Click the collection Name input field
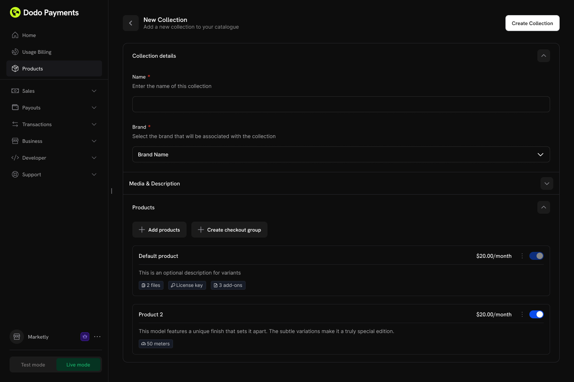 pos(341,104)
